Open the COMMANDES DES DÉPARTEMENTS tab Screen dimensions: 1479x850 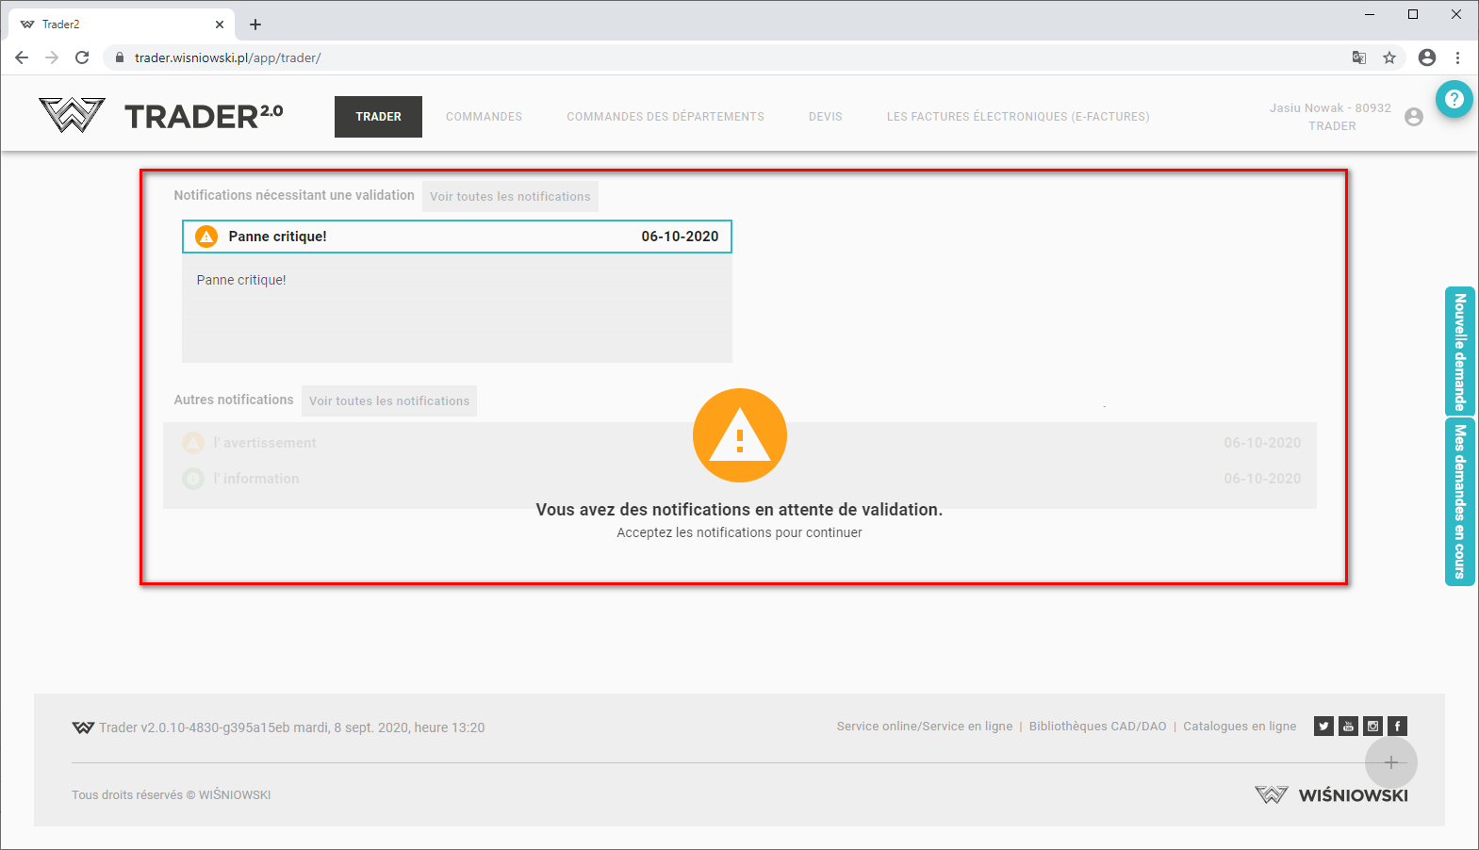pos(665,117)
